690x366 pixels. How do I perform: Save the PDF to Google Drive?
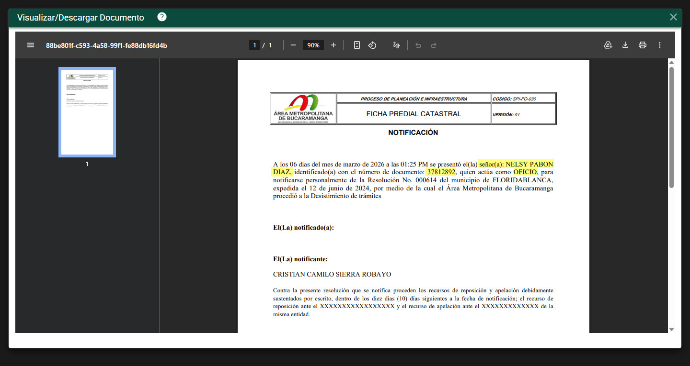point(608,45)
